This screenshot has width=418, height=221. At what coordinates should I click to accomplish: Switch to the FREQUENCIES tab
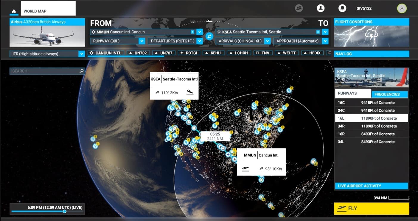pos(389,94)
